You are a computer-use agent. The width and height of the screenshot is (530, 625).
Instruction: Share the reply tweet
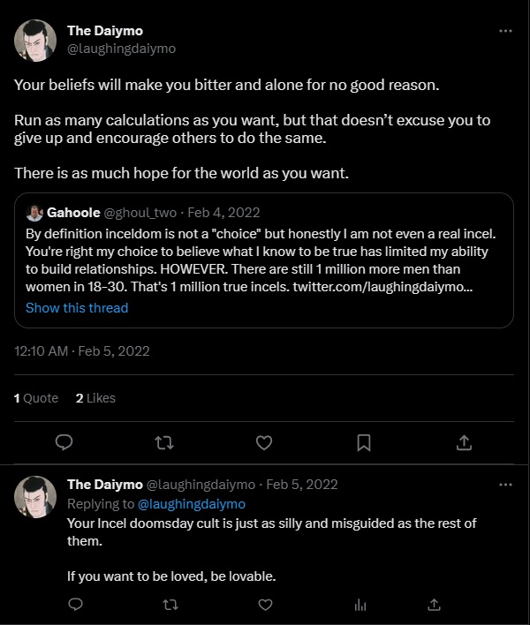434,604
